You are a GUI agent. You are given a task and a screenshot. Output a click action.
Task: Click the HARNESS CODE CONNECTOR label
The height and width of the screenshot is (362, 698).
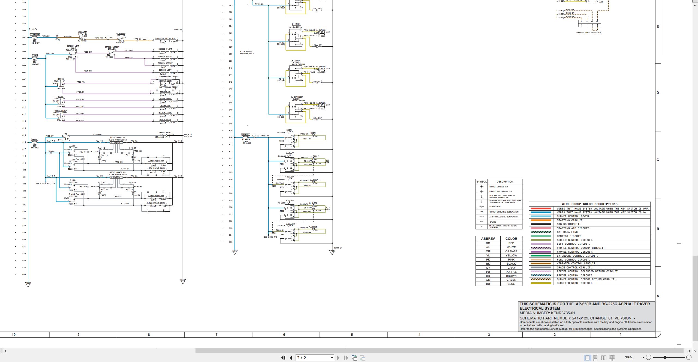click(589, 32)
